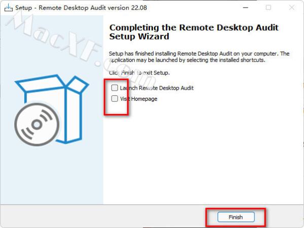Viewport: 304px width, 228px height.
Task: Tick the Visit Homepage checkbox
Action: click(x=115, y=99)
